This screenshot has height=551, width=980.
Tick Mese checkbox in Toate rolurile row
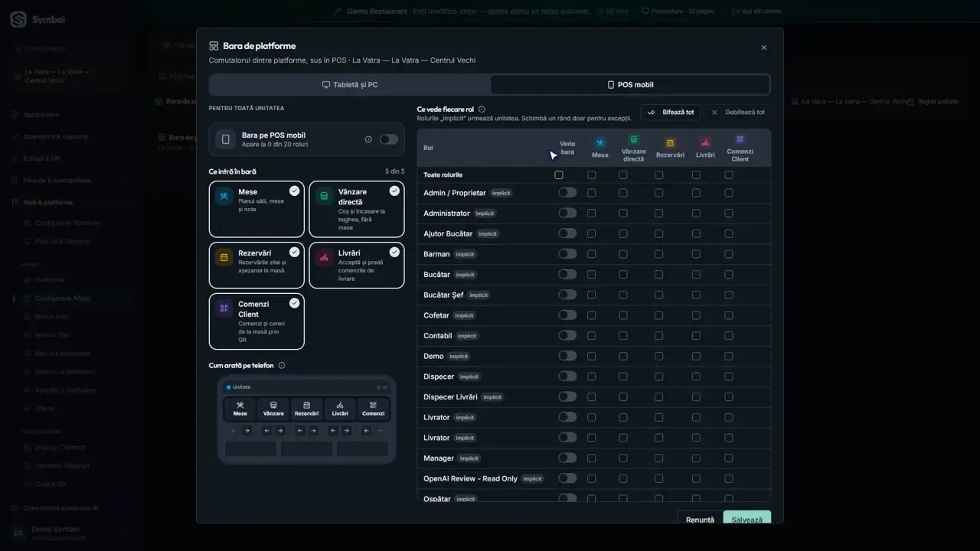tap(591, 175)
